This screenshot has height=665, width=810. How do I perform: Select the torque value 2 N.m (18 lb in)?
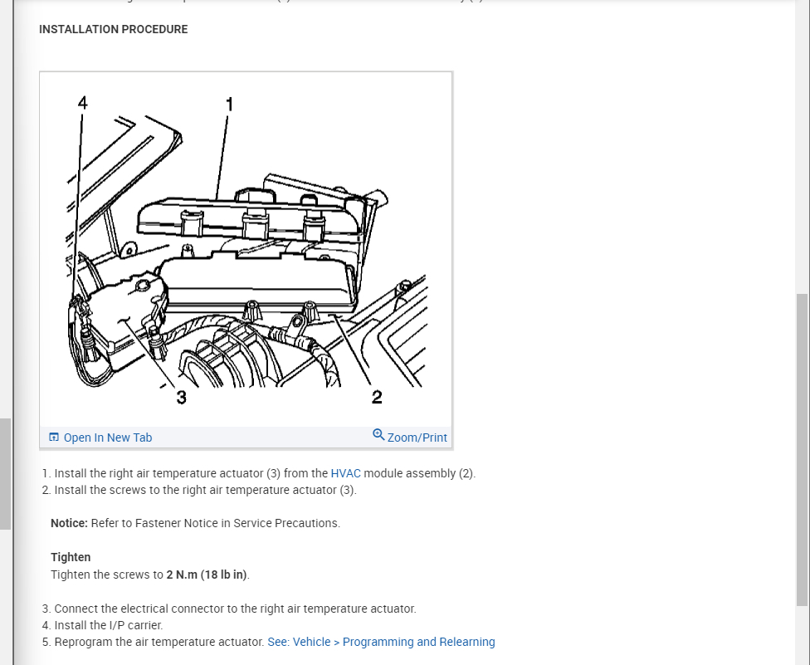point(207,575)
